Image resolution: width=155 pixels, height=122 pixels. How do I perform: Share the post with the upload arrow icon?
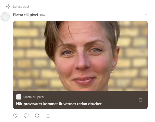(48, 116)
